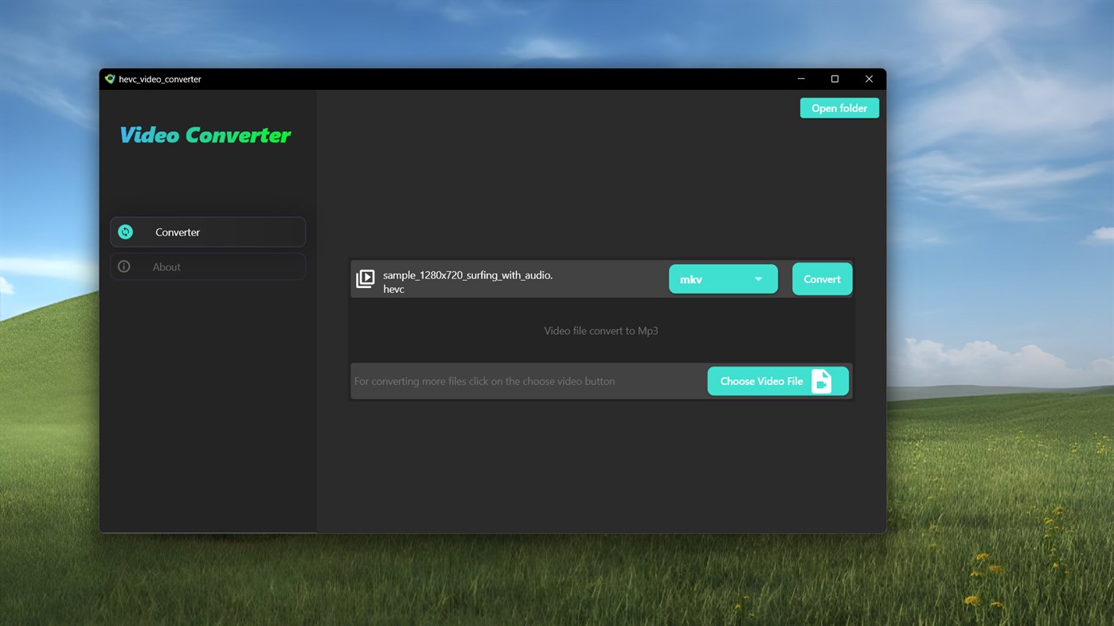Viewport: 1114px width, 626px height.
Task: Click the circular Converter refresh icon in sidebar
Action: [125, 231]
